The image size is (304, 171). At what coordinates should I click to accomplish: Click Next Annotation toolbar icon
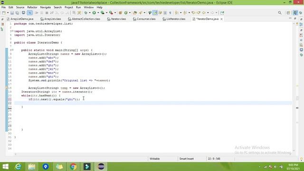[176, 13]
